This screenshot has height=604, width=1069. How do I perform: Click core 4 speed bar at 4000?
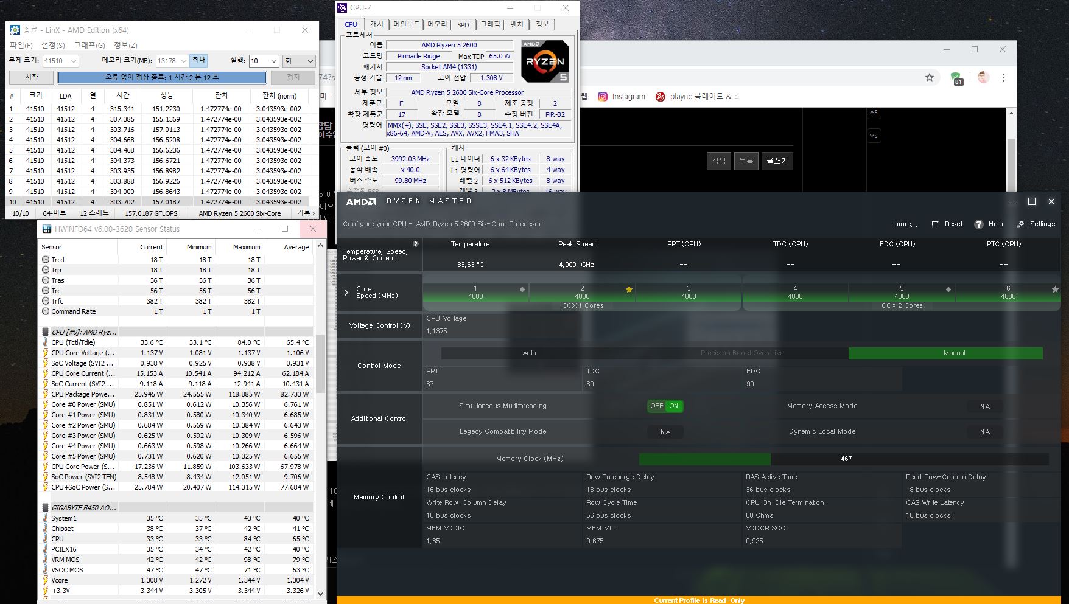795,293
